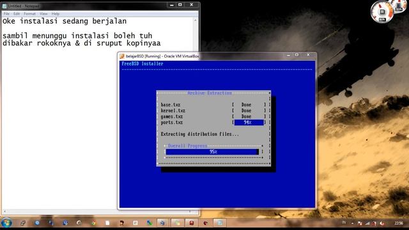Click the blue and green network taskbar icon
The image size is (409, 230).
coord(150,223)
